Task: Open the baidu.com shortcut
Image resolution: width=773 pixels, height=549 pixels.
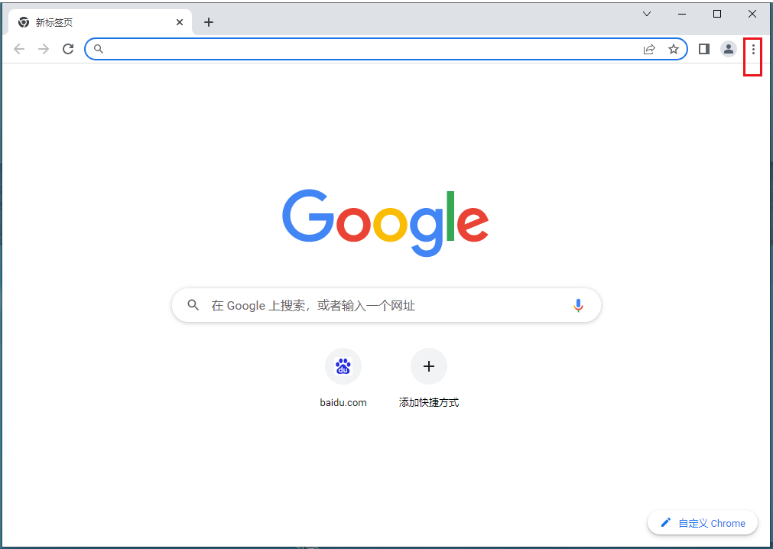Action: pos(343,378)
